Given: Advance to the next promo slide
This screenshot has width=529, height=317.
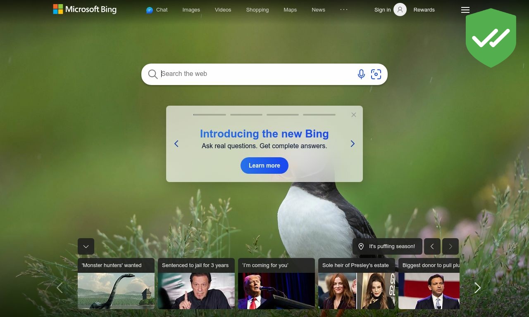Looking at the screenshot, I should 353,144.
